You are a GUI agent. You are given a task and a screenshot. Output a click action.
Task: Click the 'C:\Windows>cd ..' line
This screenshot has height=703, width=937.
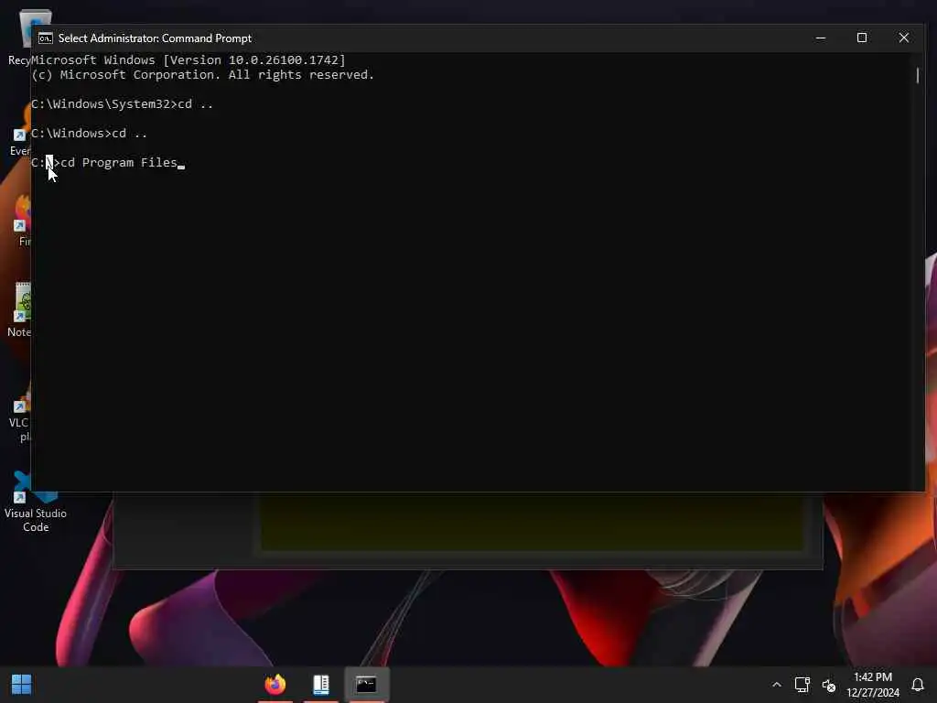(x=89, y=134)
